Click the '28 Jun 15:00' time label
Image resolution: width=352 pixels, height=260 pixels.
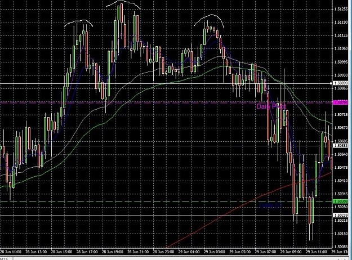pyautogui.click(x=62, y=252)
